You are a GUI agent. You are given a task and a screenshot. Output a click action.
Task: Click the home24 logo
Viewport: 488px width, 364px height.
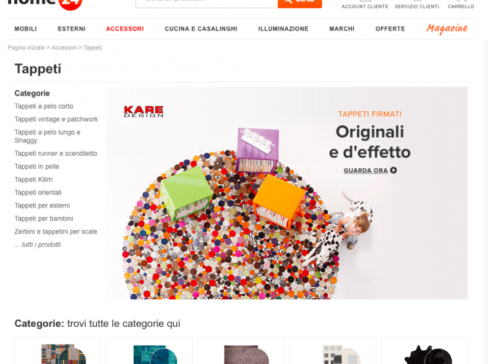(45, 3)
